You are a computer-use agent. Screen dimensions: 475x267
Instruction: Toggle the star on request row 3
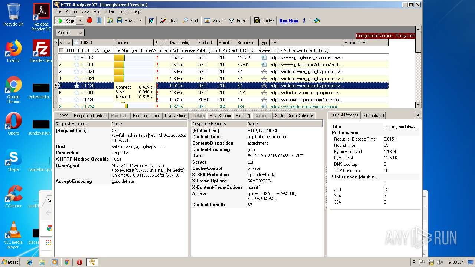[76, 72]
